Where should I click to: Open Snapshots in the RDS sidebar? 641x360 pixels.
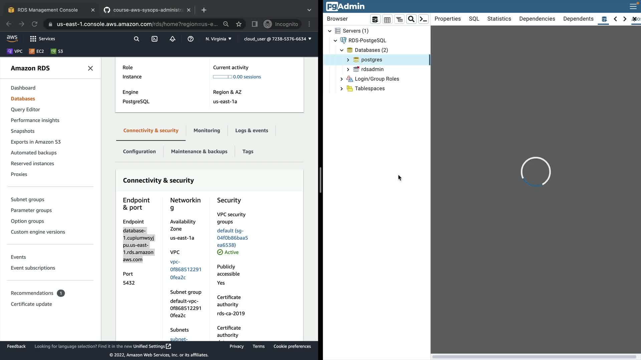click(22, 131)
